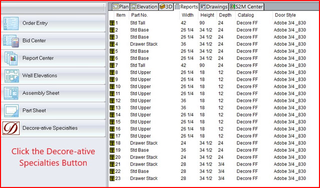Sort by the Door Style column header
This screenshot has width=320, height=188.
(x=285, y=16)
